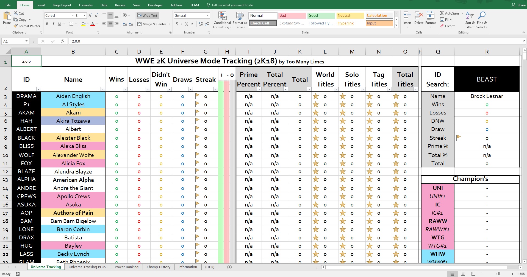Open filter dropdown on the Wins column
The image size is (527, 277).
coord(125,89)
